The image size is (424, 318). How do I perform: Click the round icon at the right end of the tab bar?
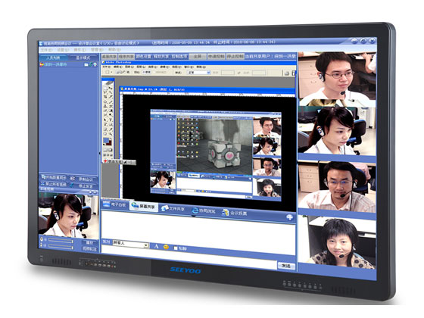[289, 217]
